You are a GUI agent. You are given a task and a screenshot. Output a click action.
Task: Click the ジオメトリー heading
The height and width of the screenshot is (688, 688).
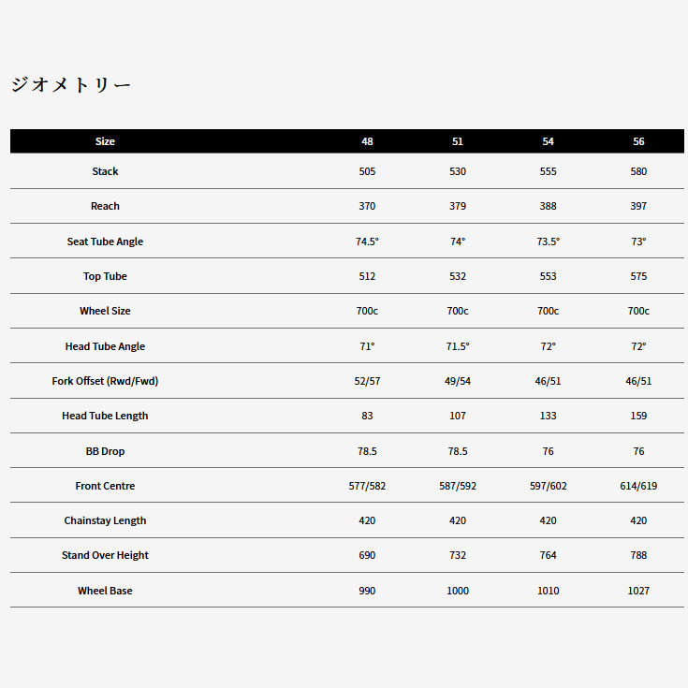coord(70,85)
